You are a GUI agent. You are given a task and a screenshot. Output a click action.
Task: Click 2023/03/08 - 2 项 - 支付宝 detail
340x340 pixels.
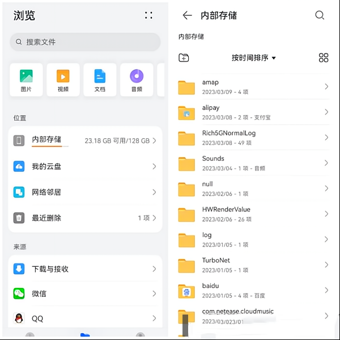point(236,117)
